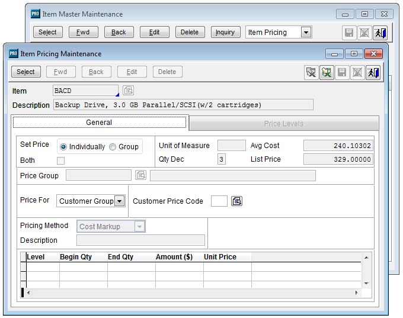Screen dimensions: 403x318
Task: Click Select button in Item Pricing Maintenance
Action: click(25, 72)
